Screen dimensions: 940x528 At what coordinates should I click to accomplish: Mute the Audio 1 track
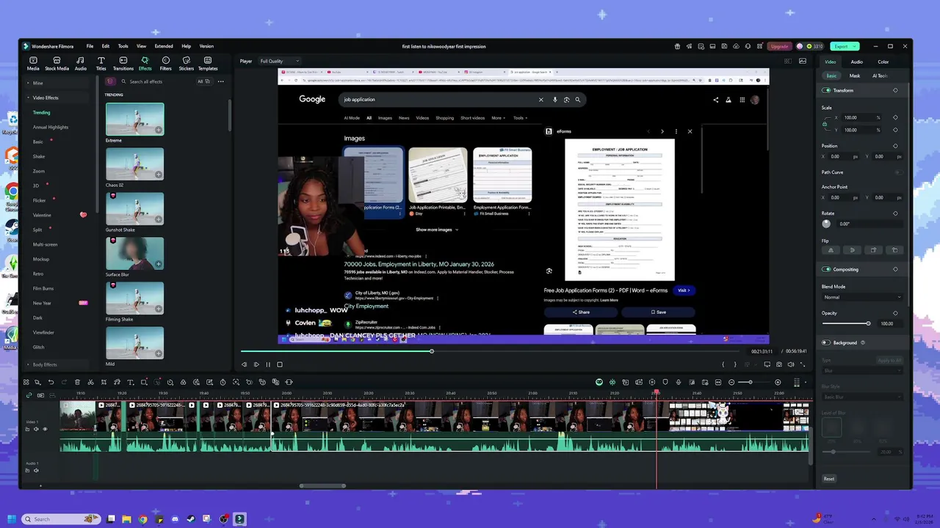click(x=36, y=470)
